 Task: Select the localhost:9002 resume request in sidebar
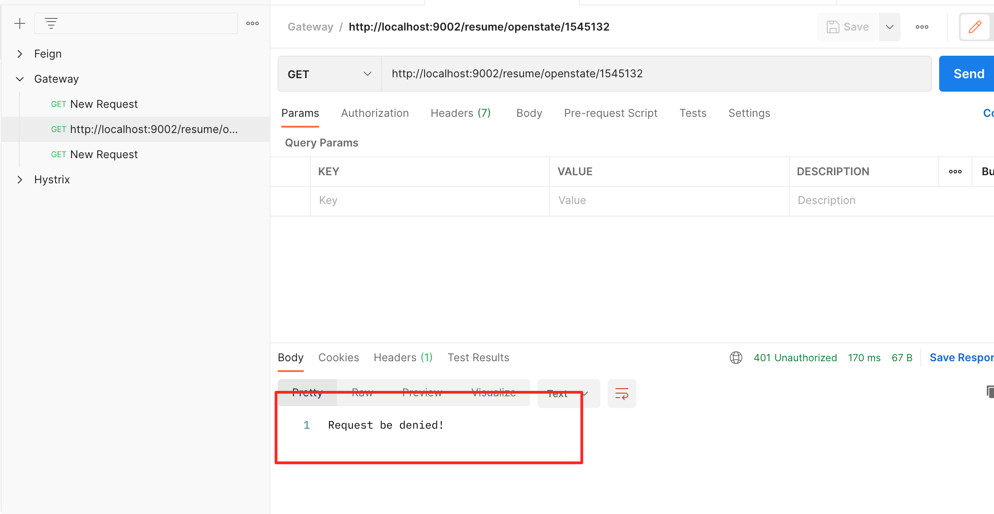tap(154, 129)
